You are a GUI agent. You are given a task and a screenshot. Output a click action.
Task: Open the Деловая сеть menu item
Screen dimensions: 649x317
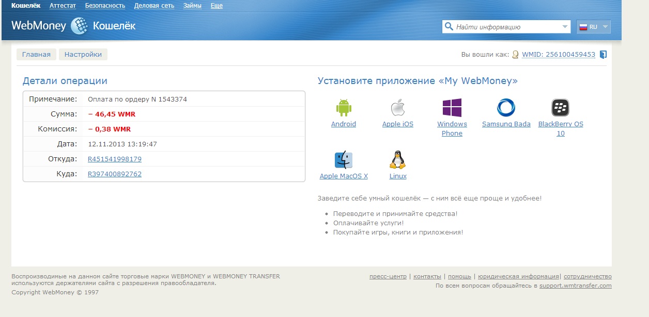point(154,6)
